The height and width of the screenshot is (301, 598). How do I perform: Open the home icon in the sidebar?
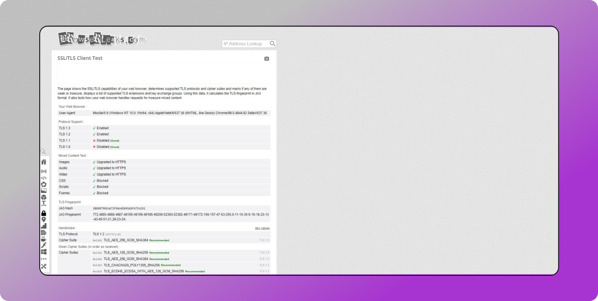point(44,162)
